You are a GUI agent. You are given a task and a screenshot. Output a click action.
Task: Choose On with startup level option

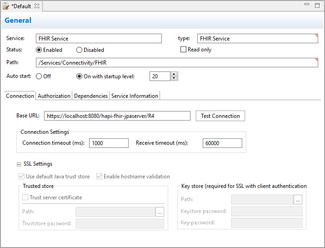pyautogui.click(x=79, y=76)
